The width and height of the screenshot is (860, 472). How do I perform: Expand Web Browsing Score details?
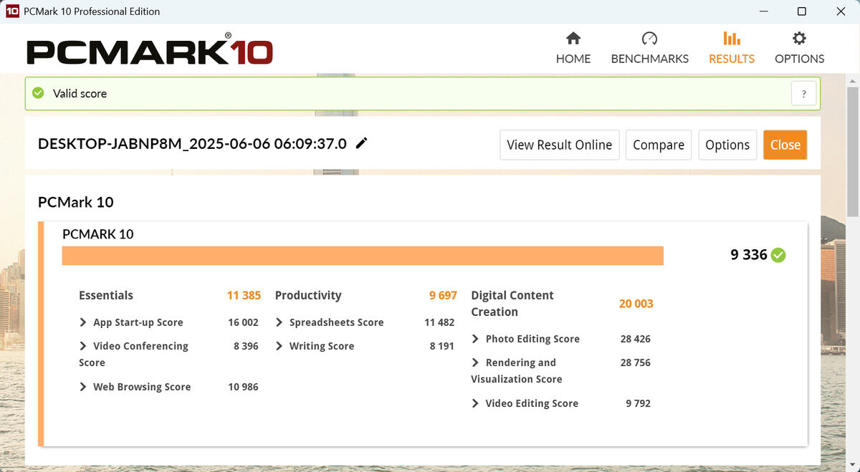tap(83, 387)
